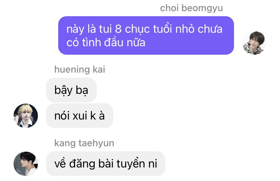Click the "bậy bạ" message bubble
This screenshot has width=280, height=181.
pos(71,90)
